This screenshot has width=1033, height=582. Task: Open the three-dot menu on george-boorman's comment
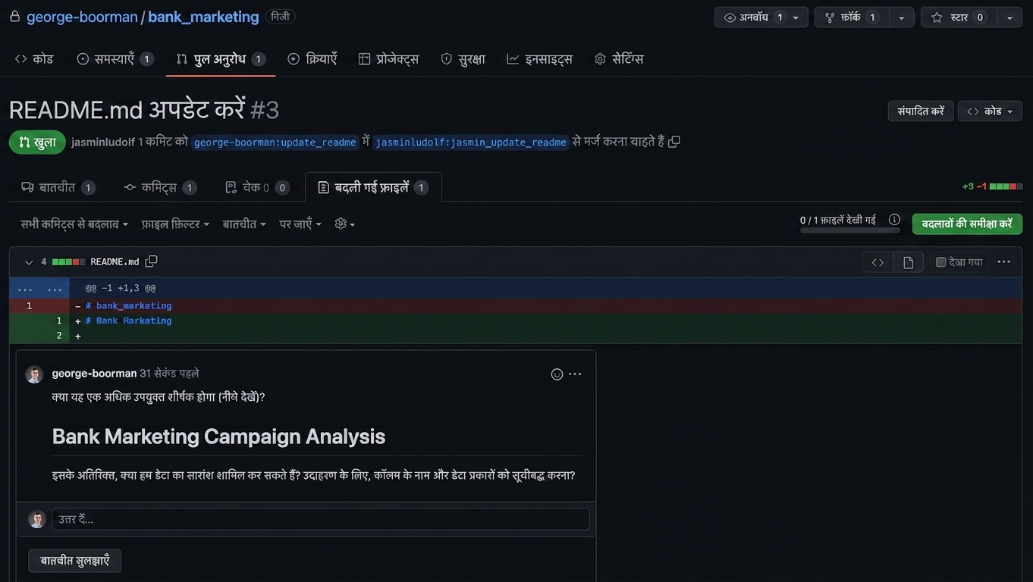(576, 374)
